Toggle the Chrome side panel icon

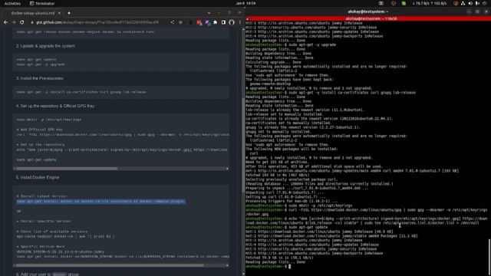click(223, 22)
